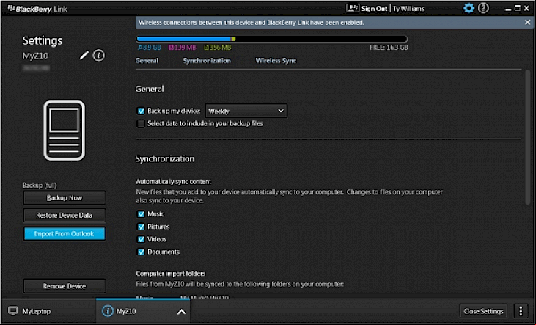Click the Computer import folders heading
This screenshot has height=325, width=536.
[x=171, y=274]
